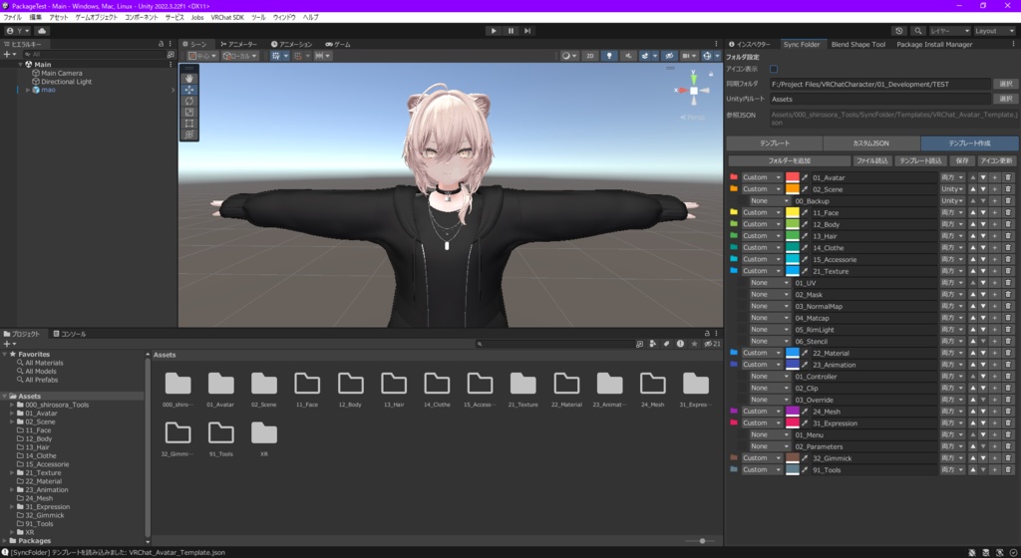This screenshot has width=1021, height=558.
Task: Move 13_Hair row down with arrow
Action: [983, 236]
